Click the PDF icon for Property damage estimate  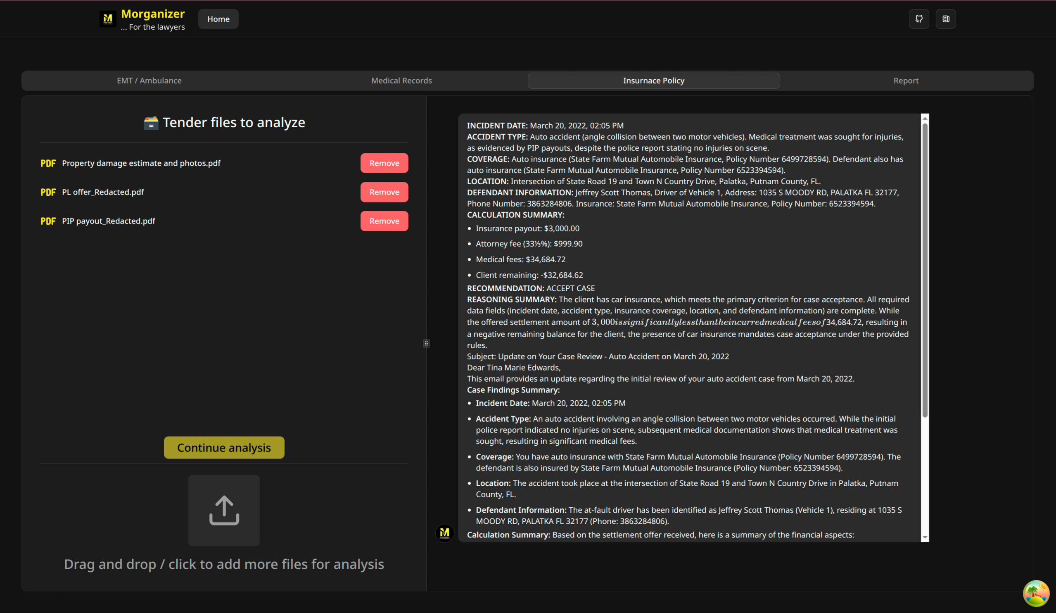click(x=48, y=164)
